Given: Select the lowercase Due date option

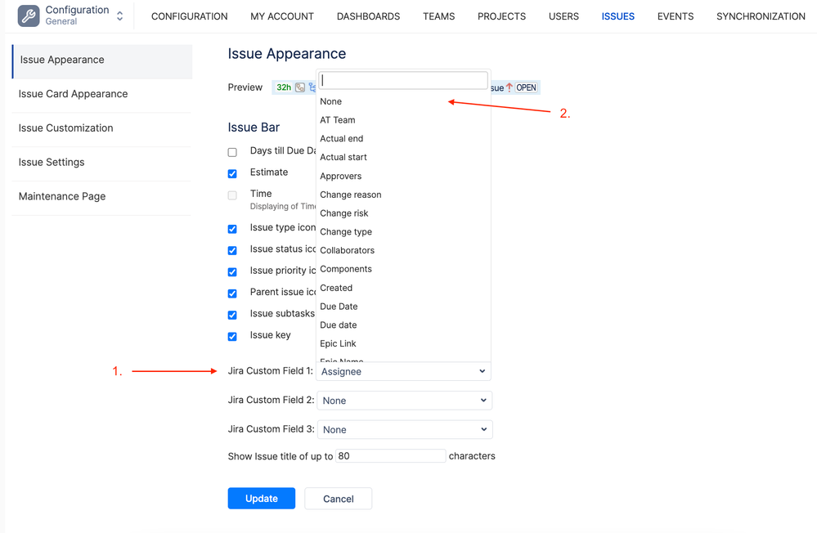Looking at the screenshot, I should coord(403,325).
